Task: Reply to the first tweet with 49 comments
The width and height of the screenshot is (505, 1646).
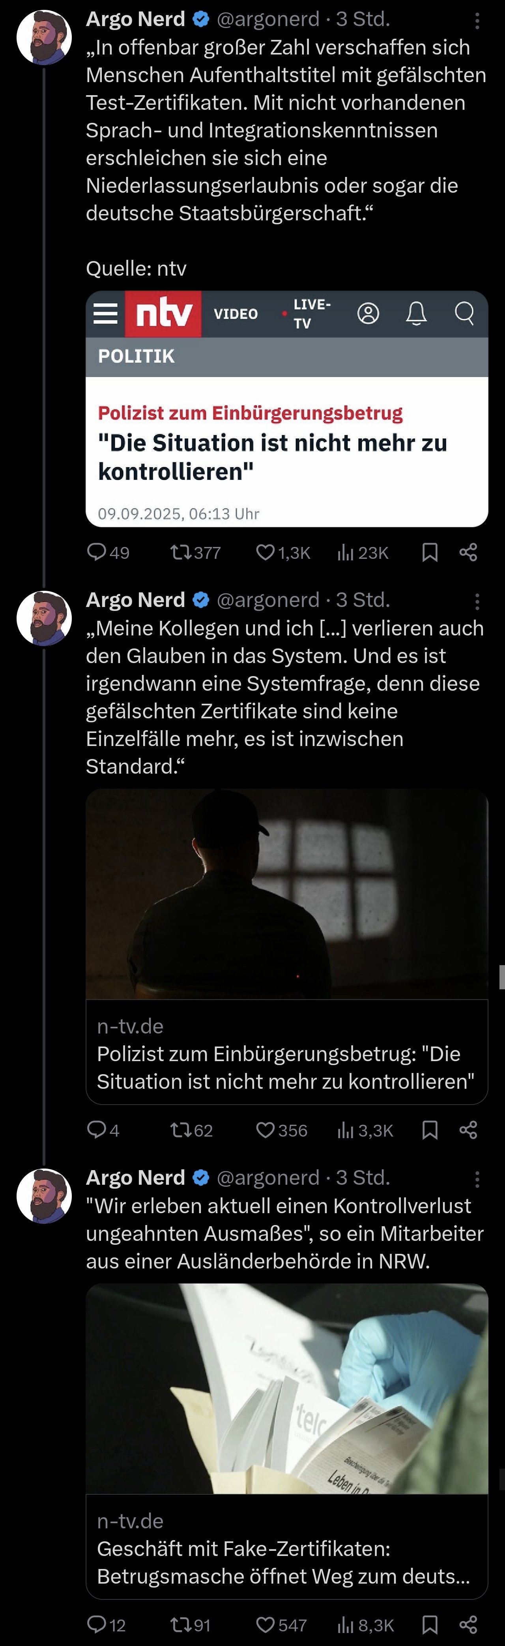Action: (108, 552)
